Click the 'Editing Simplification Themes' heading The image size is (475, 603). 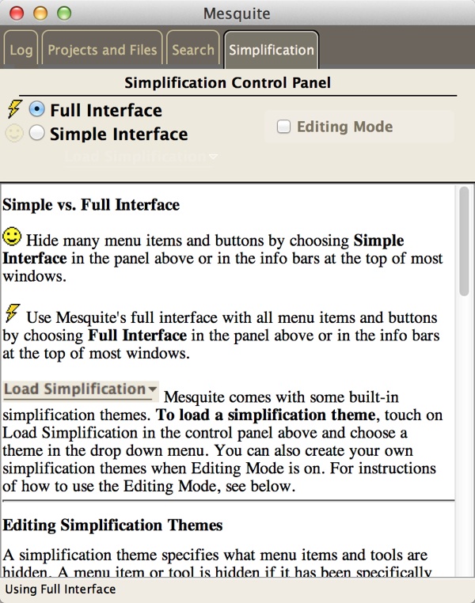pyautogui.click(x=112, y=525)
